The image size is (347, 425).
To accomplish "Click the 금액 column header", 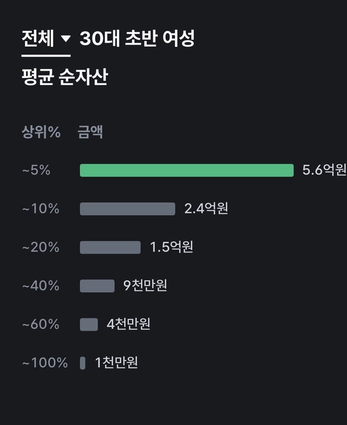I will click(90, 131).
